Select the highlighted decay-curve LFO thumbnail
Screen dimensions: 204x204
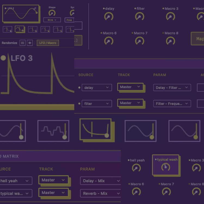(96, 129)
